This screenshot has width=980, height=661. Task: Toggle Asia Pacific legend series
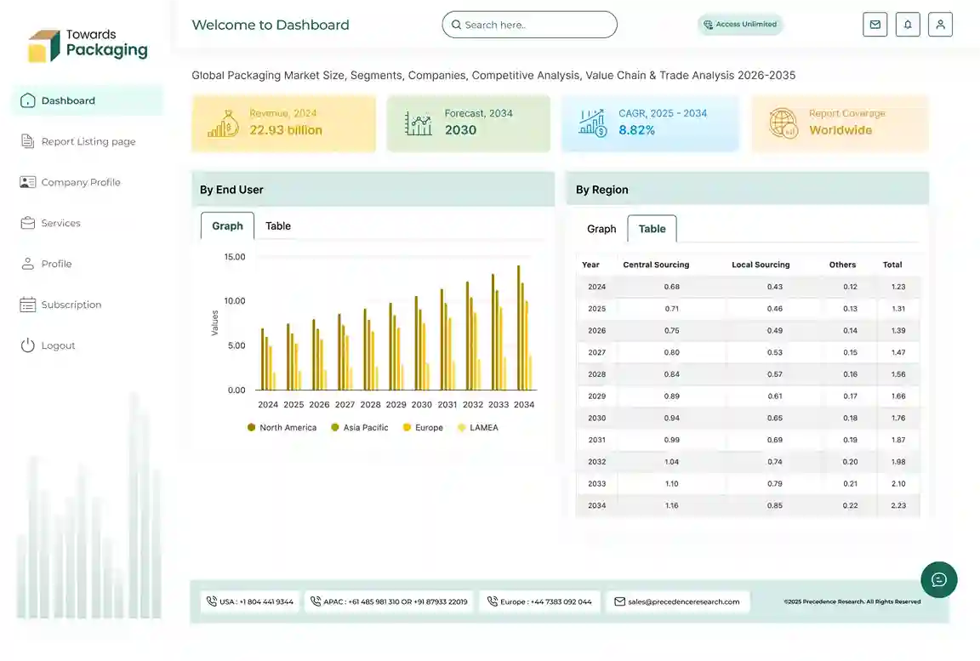pyautogui.click(x=359, y=428)
